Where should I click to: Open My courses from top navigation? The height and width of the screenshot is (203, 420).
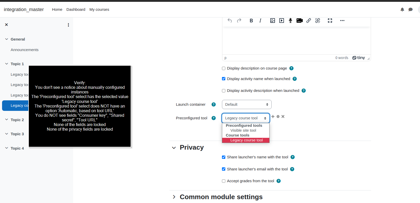[x=99, y=9]
